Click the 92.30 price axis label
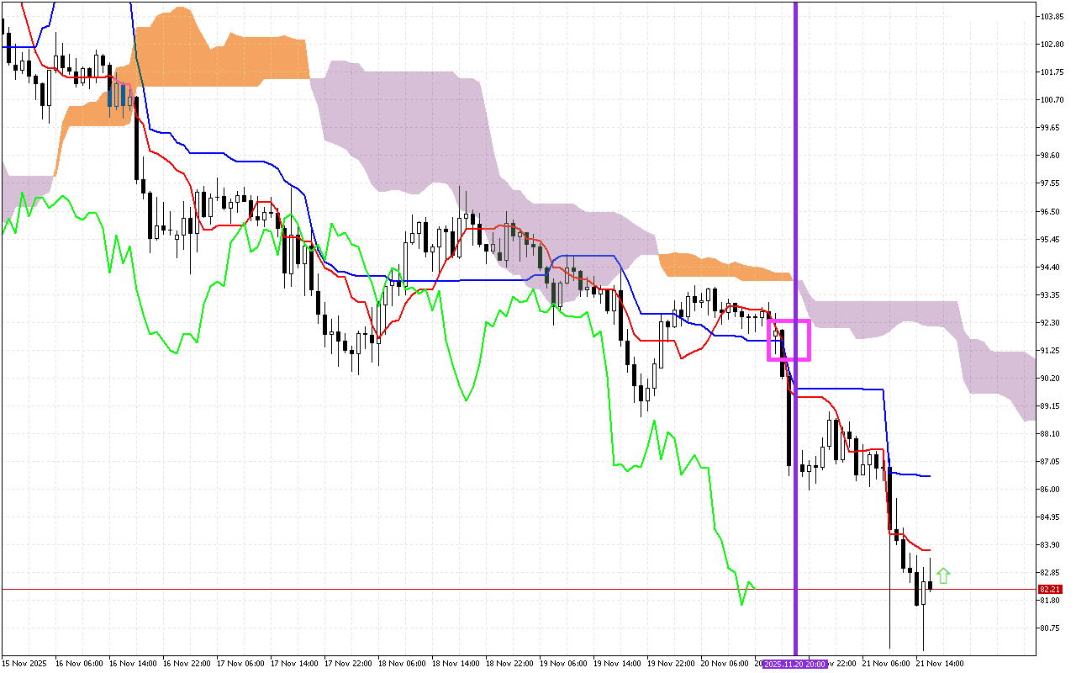The height and width of the screenshot is (673, 1076). click(x=1052, y=322)
